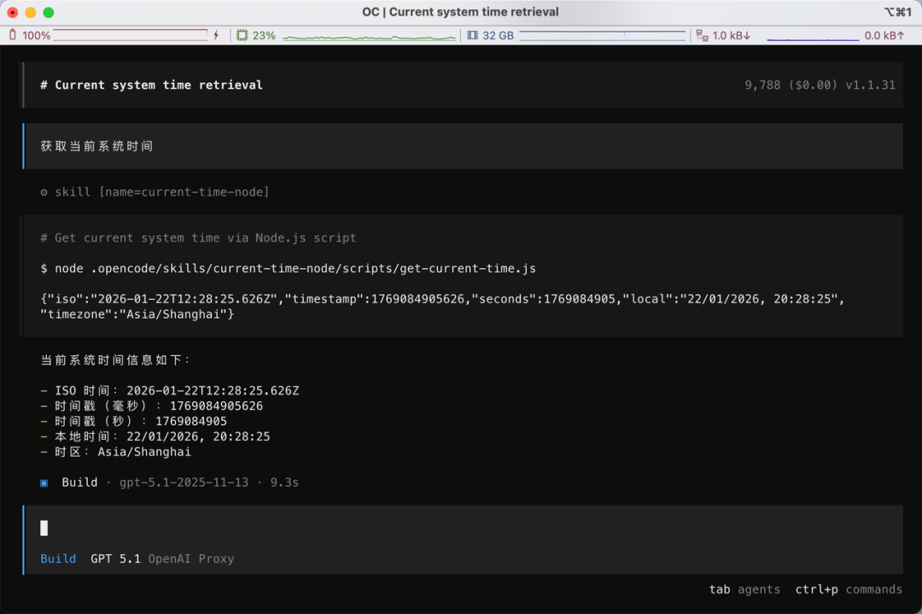The height and width of the screenshot is (614, 922).
Task: Click the user message '获取当前系统时间'
Action: coord(96,146)
